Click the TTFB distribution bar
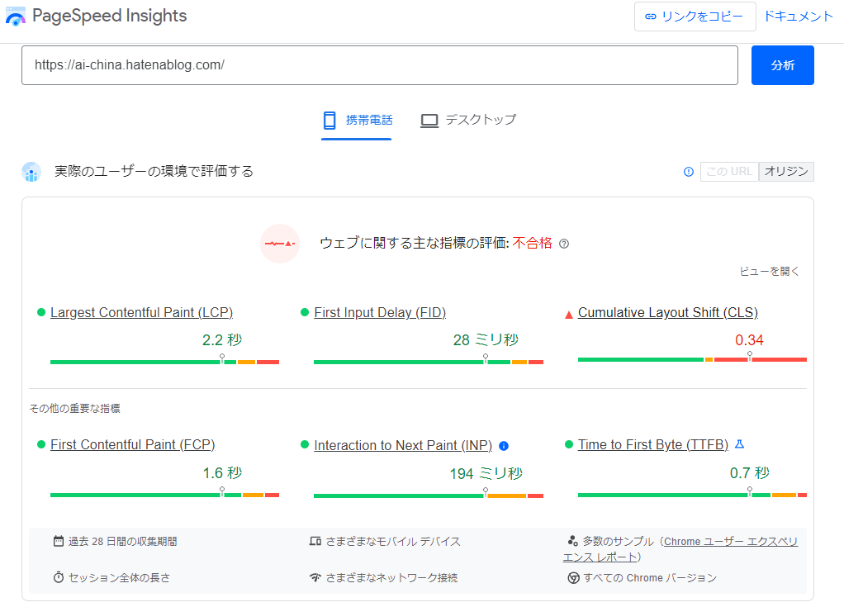 tap(692, 495)
